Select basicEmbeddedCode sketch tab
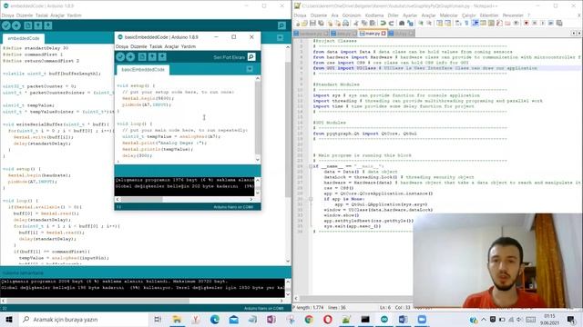 143,69
